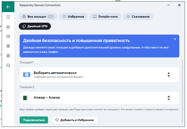Click the Локация 2 label
This screenshot has height=129, width=187.
pyautogui.click(x=27, y=87)
